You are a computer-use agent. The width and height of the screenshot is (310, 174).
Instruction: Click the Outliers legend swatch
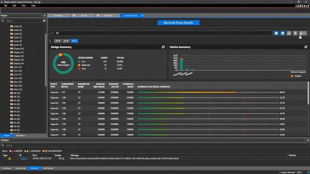click(x=292, y=76)
